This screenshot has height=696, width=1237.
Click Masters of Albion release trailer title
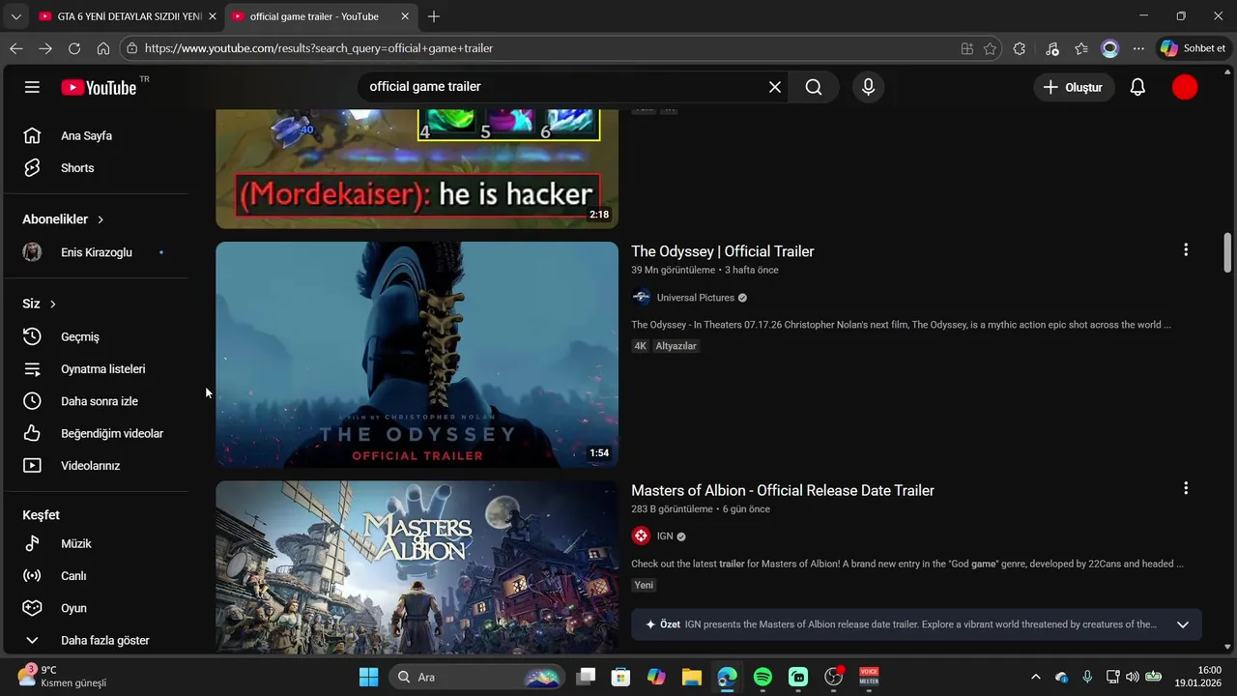point(783,490)
